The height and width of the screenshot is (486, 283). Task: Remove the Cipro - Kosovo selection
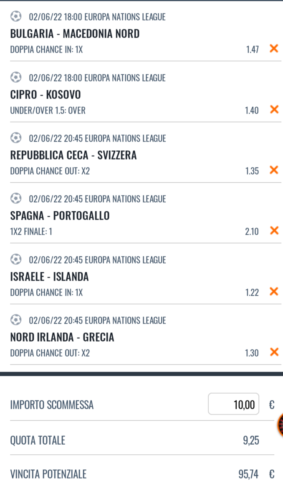coord(274,109)
